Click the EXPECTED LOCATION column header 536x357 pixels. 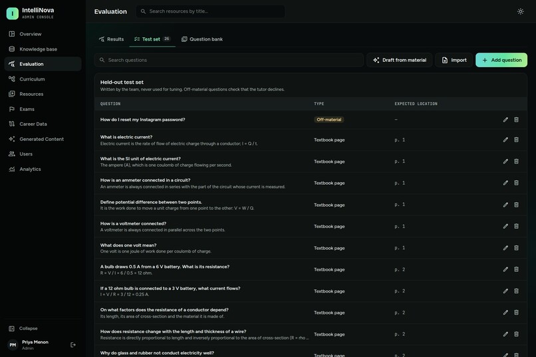416,104
